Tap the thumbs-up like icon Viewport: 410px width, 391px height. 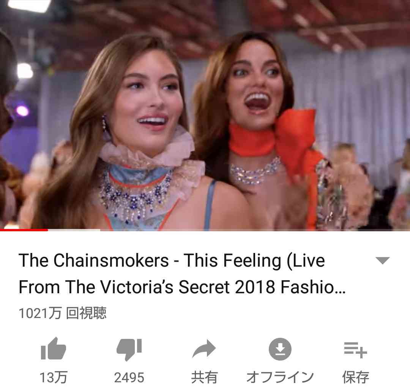click(54, 349)
